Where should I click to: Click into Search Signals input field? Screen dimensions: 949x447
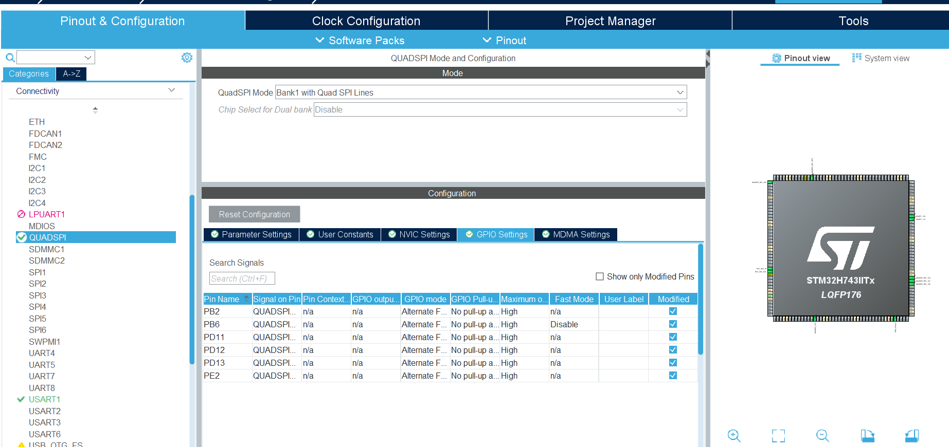(x=242, y=278)
